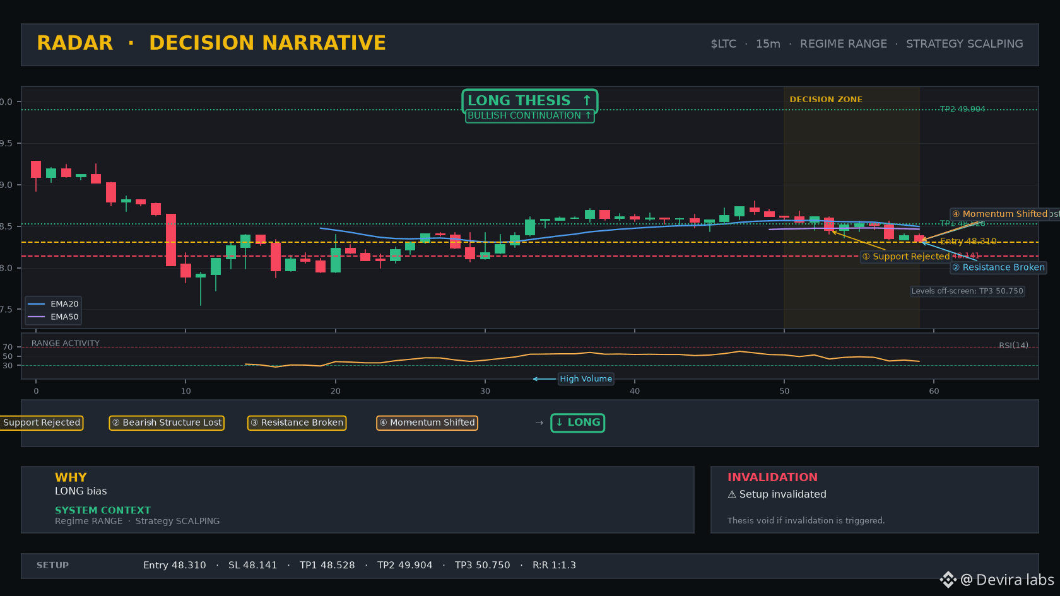The width and height of the screenshot is (1060, 596).
Task: Click the Levels off-screen TP3 note
Action: pyautogui.click(x=967, y=291)
